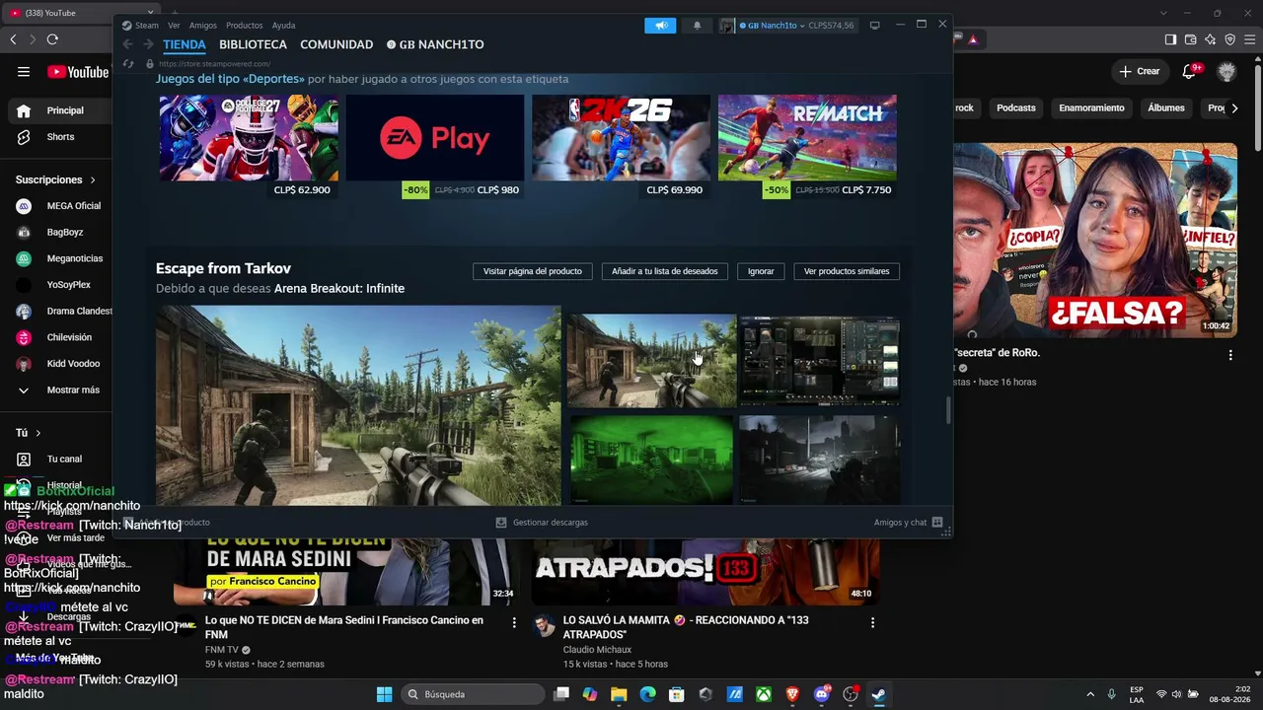Click Añadir a tu lista de deseados
Viewport: 1263px width, 710px height.
click(x=665, y=271)
